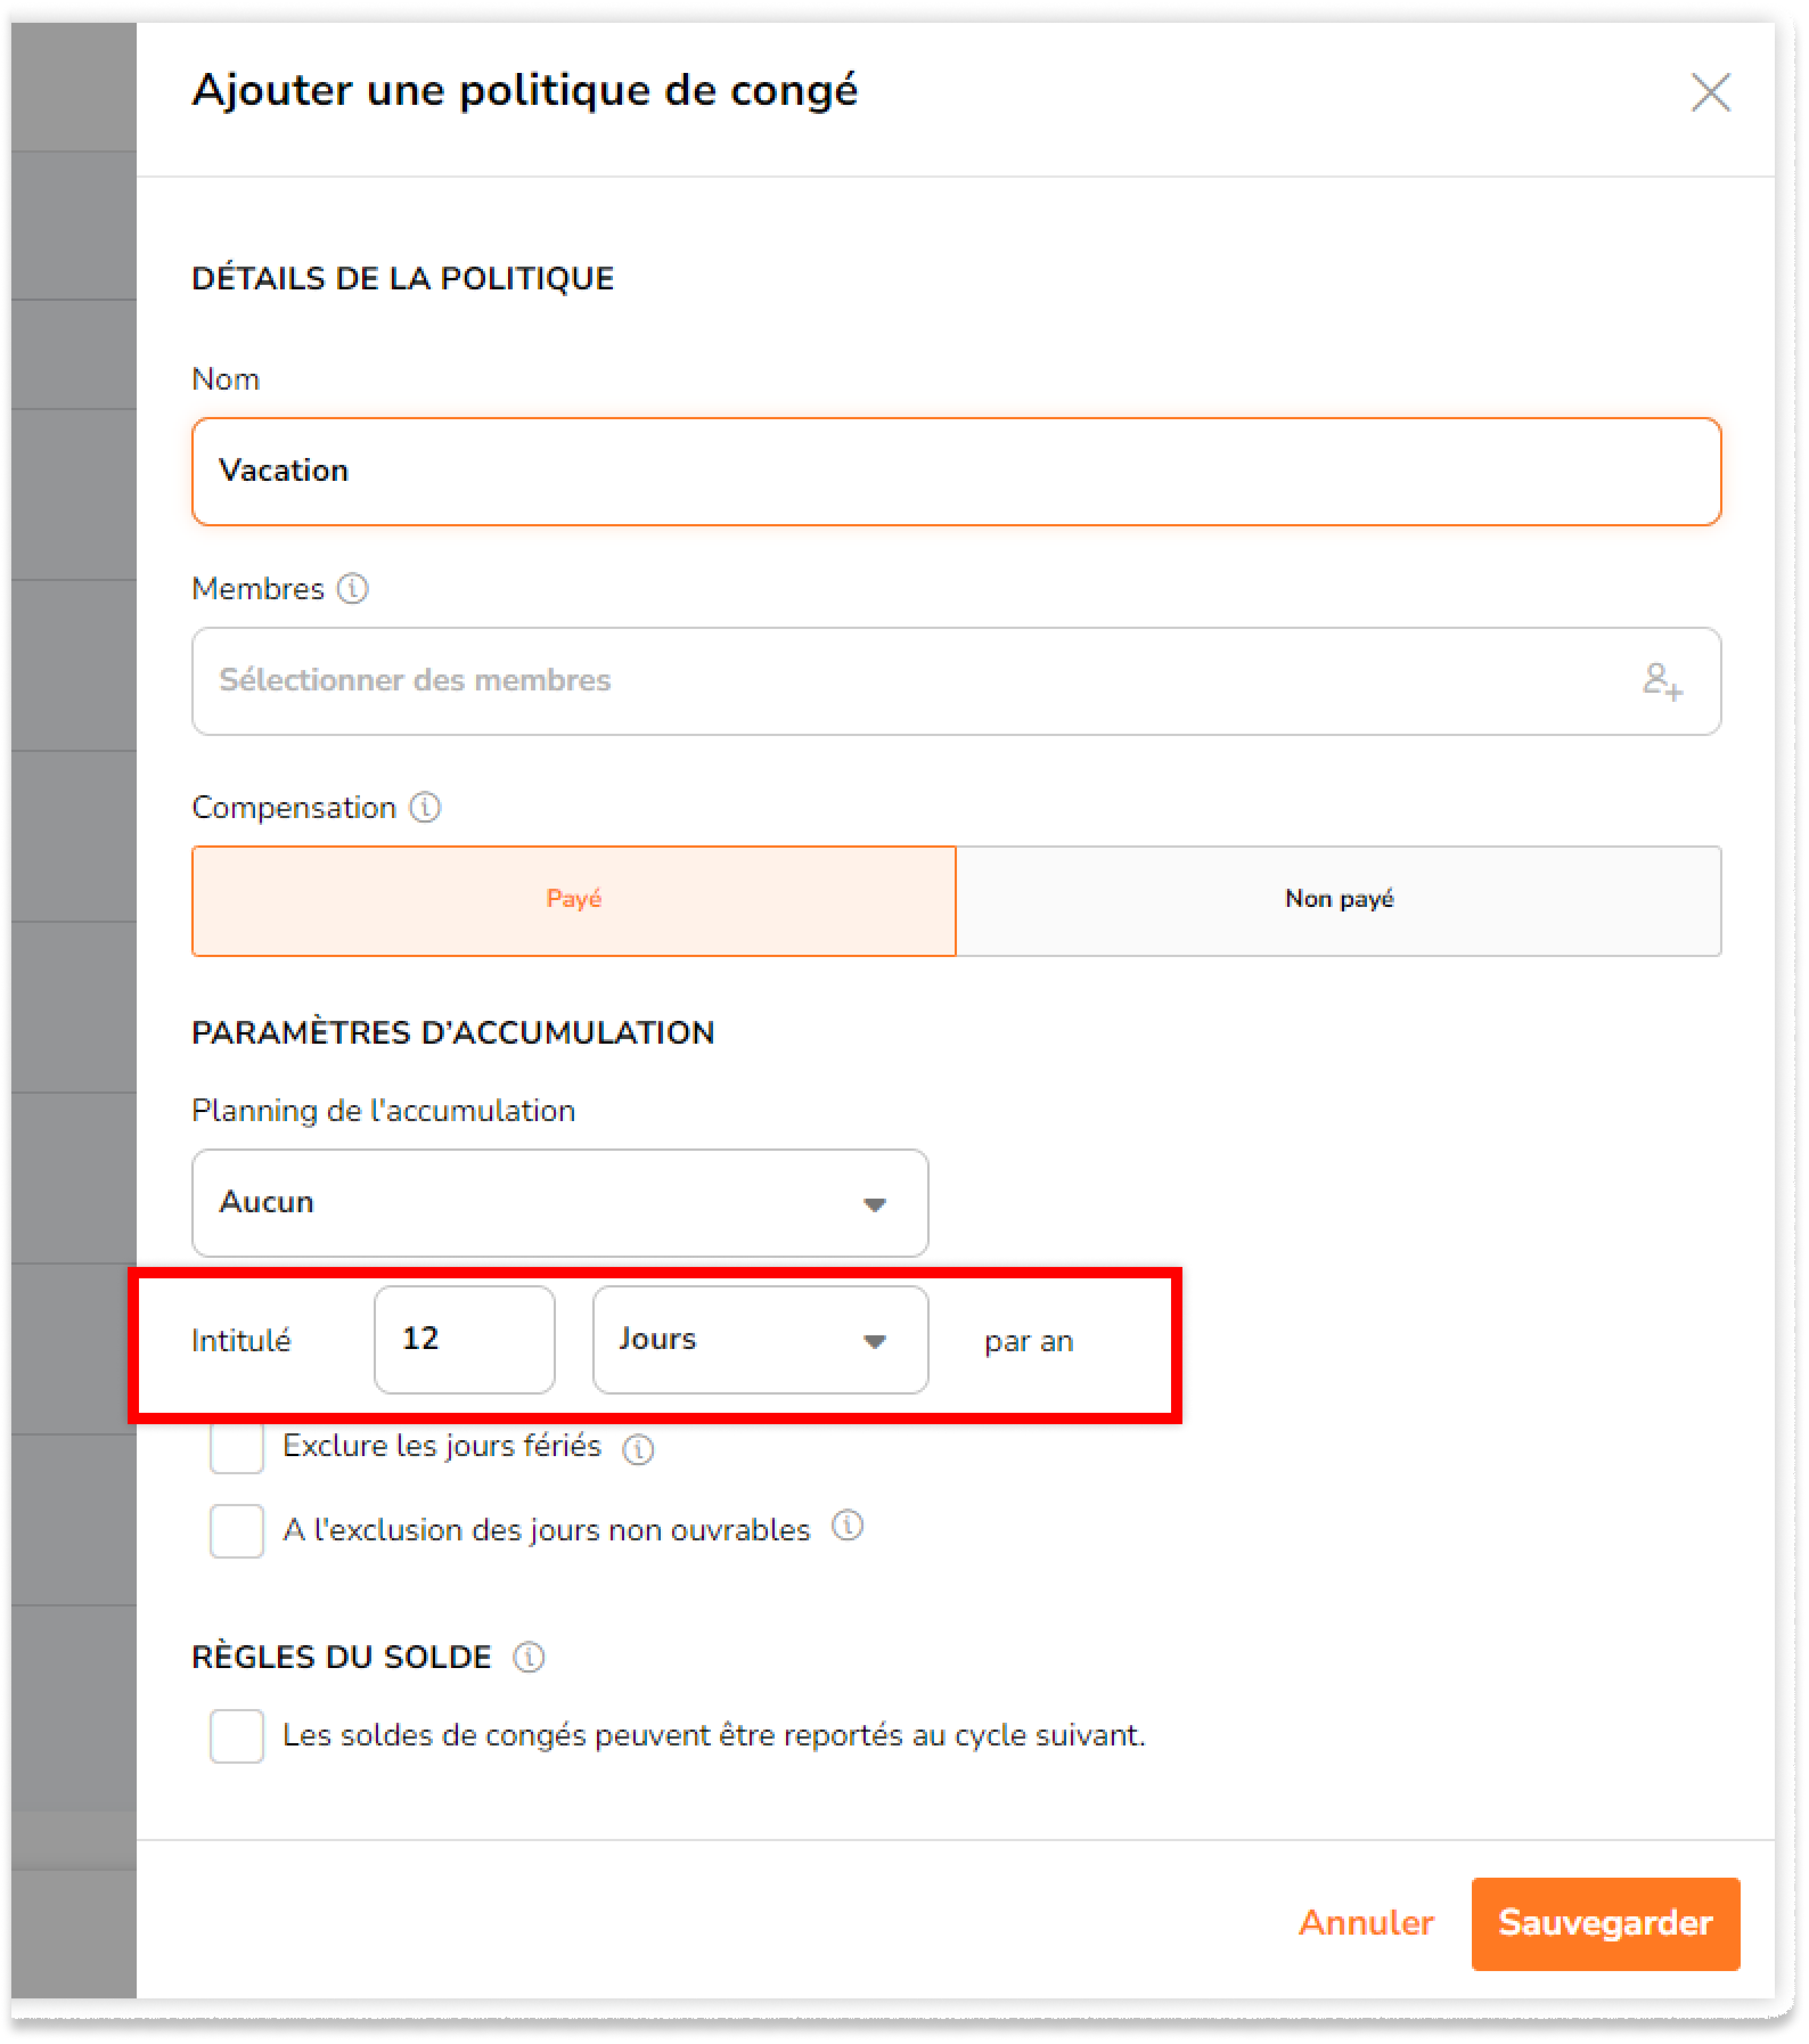The image size is (1809, 2044).
Task: Click the Sauvegarder button
Action: [1605, 1923]
